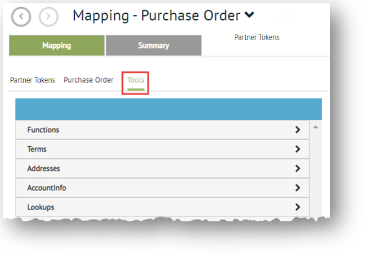Click the chevron arrow on Lookups row
This screenshot has height=260, width=369.
(298, 207)
